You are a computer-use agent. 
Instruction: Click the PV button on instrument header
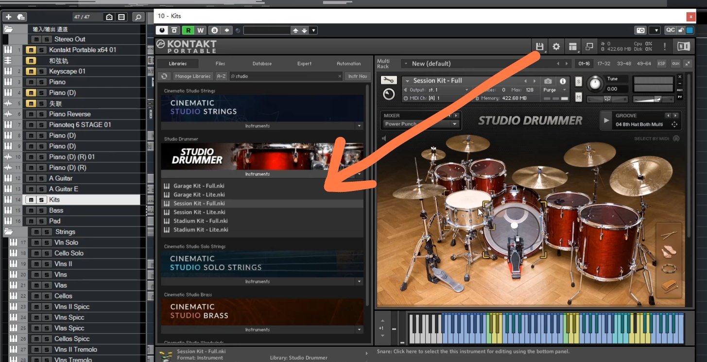680,97
